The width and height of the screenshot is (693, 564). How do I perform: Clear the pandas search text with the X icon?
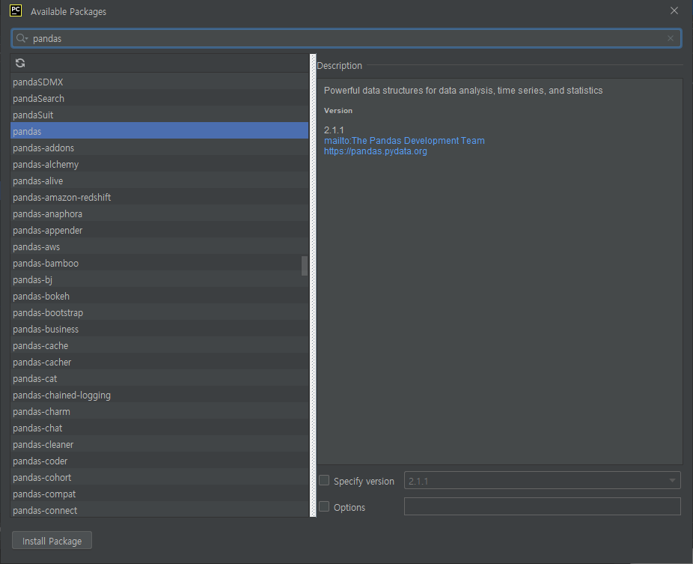coord(671,38)
